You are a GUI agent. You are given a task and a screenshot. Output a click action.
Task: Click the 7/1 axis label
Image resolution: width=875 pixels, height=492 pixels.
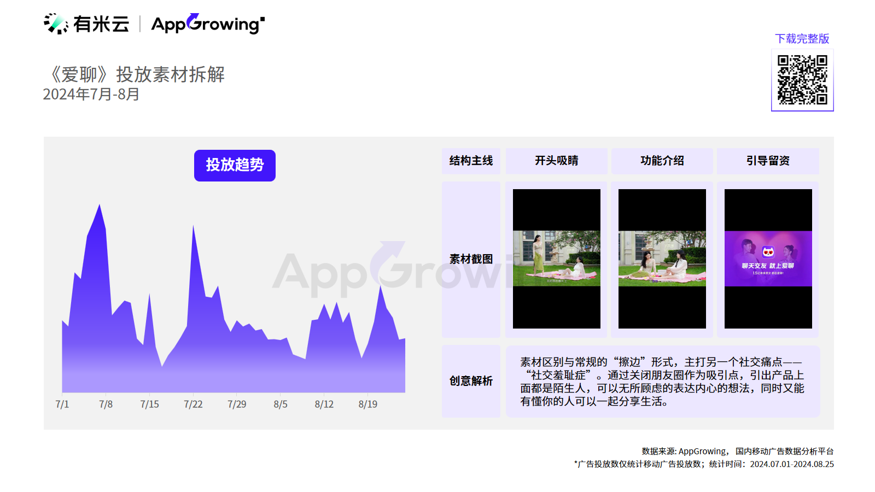(62, 405)
